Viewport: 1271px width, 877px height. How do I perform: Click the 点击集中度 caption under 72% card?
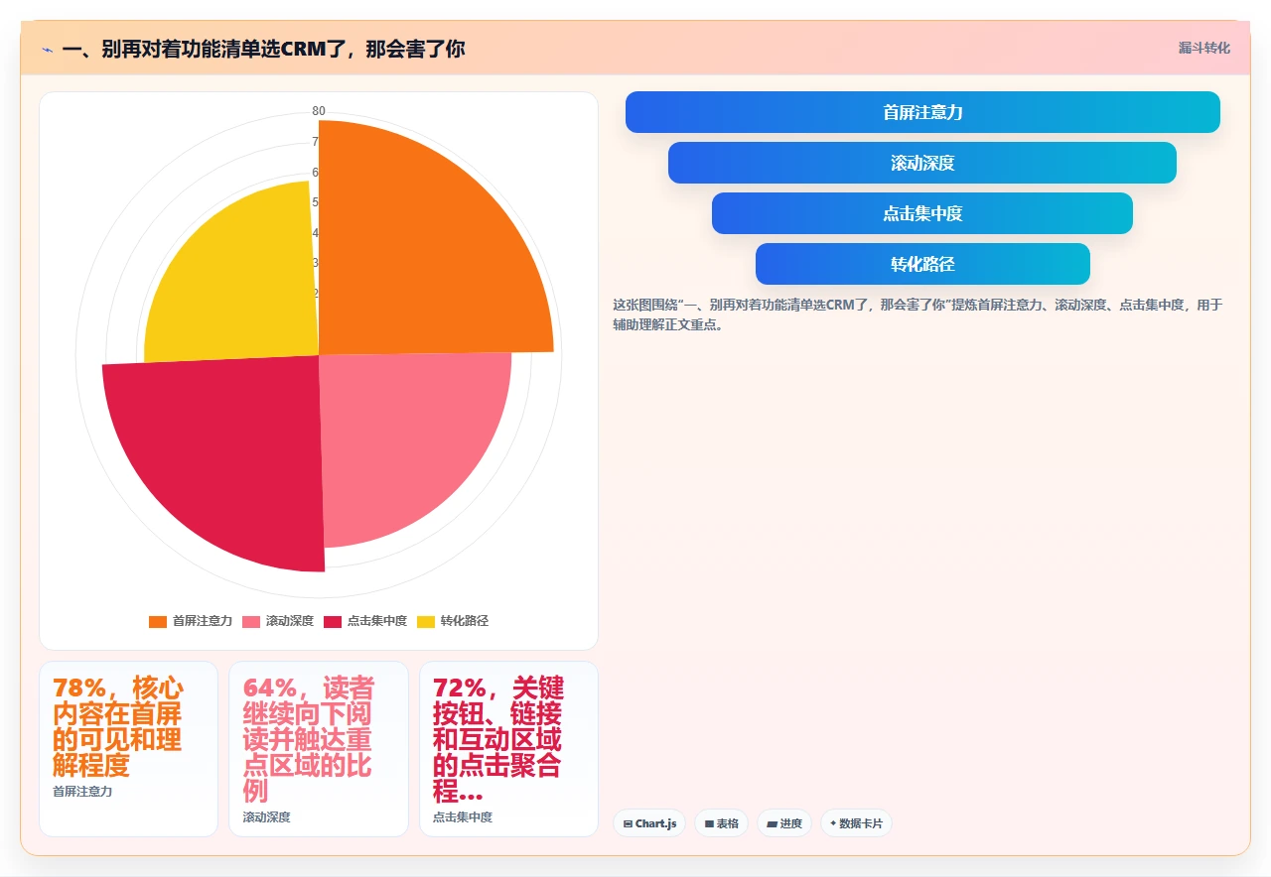pyautogui.click(x=463, y=817)
